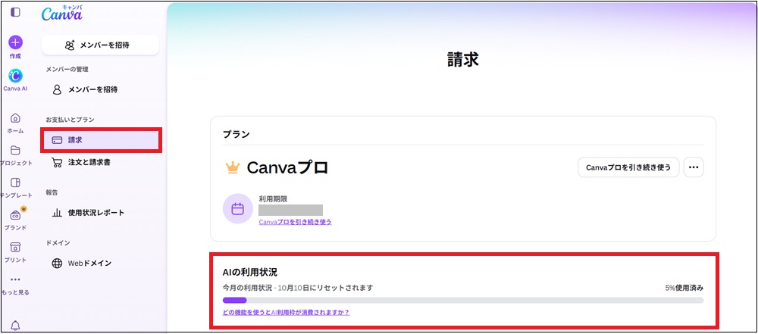Open the three-dots more options button in プラン card

pos(694,167)
